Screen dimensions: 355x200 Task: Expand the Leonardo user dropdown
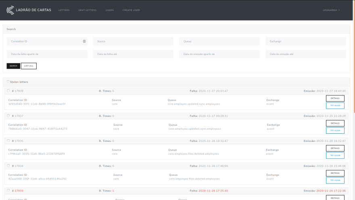click(x=331, y=10)
